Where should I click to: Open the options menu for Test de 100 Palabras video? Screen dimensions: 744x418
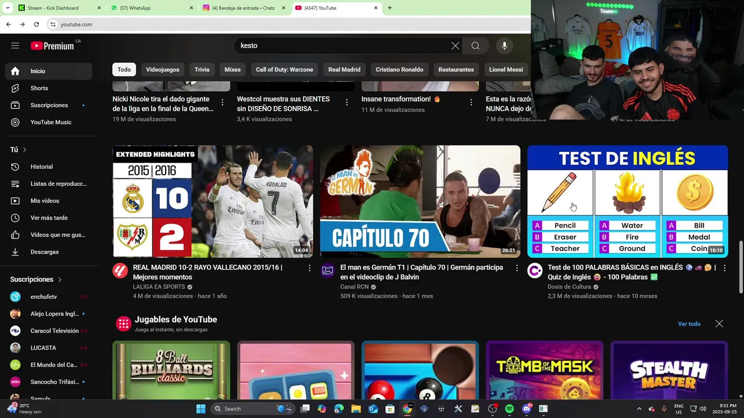point(724,268)
